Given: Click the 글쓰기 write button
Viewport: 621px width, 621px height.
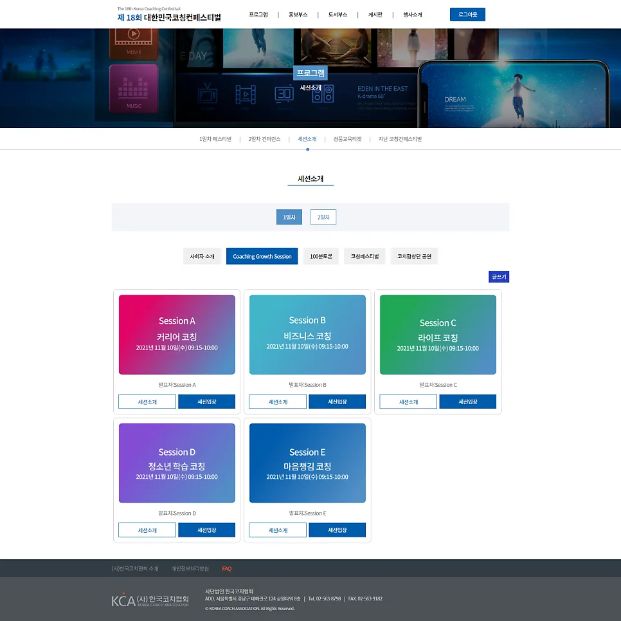Looking at the screenshot, I should coord(499,277).
